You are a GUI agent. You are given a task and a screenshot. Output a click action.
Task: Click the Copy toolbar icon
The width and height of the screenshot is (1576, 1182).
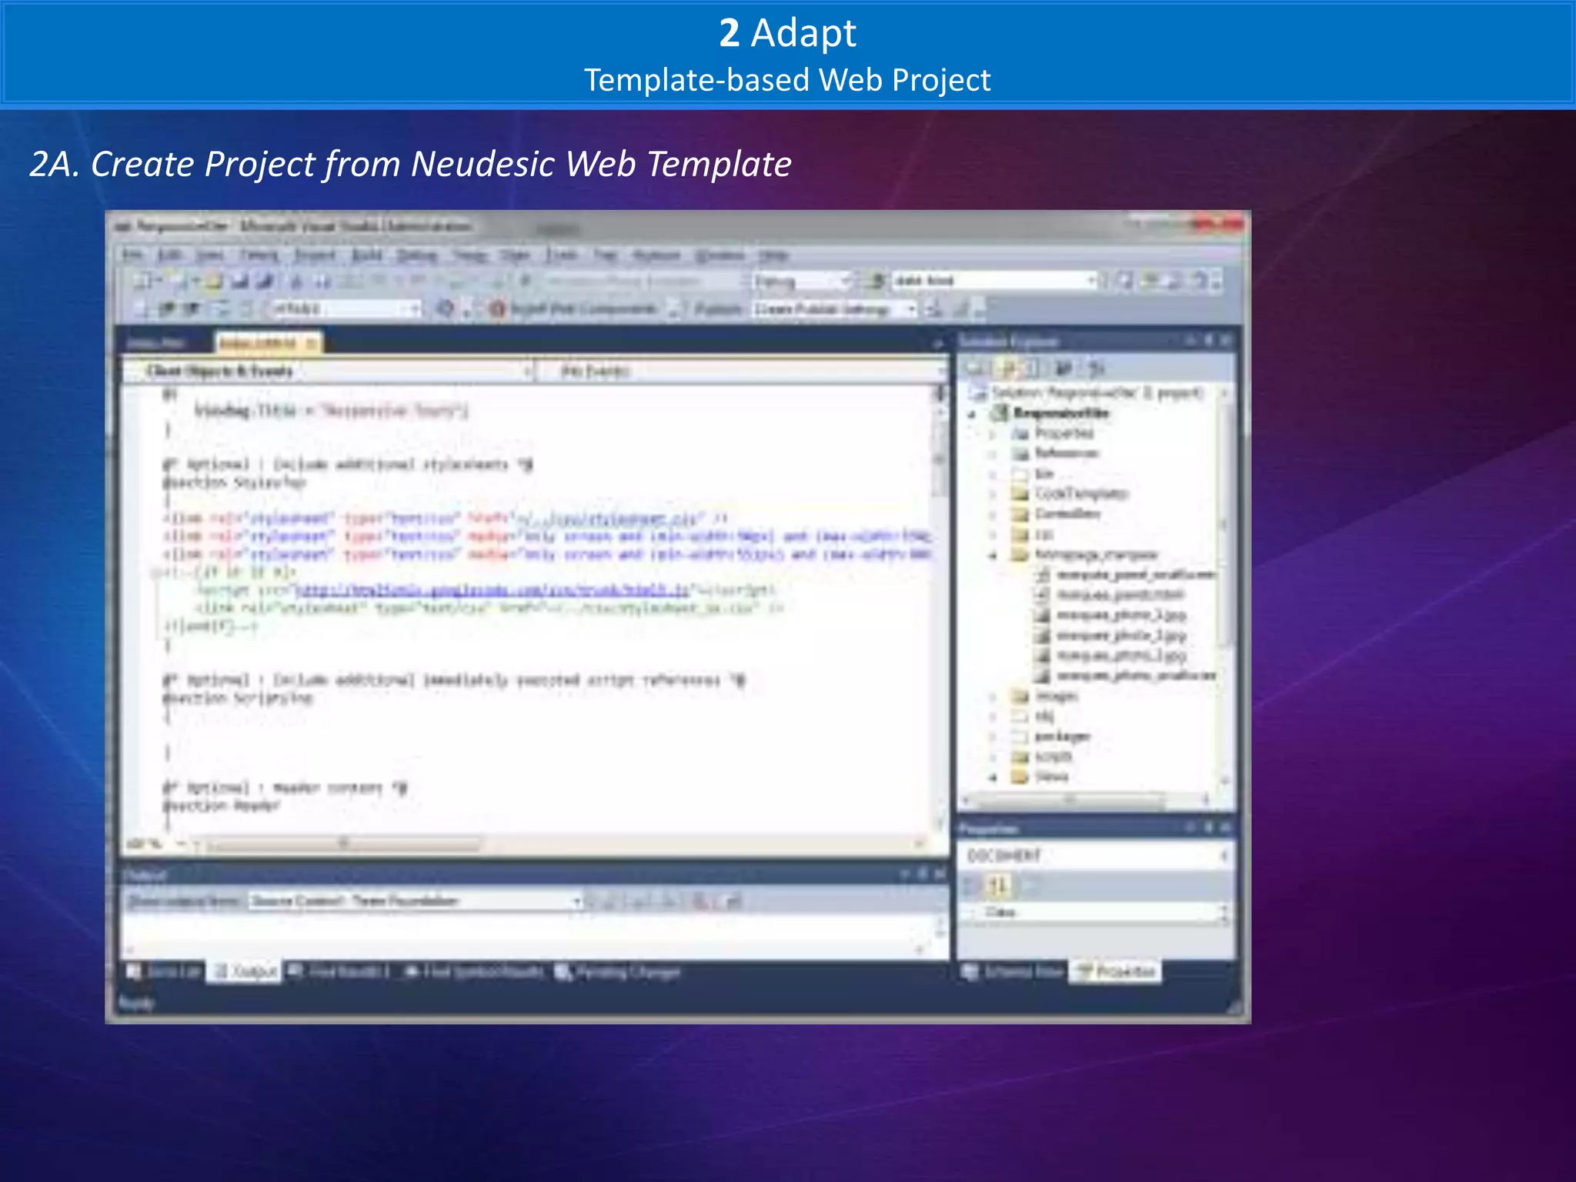pyautogui.click(x=322, y=282)
